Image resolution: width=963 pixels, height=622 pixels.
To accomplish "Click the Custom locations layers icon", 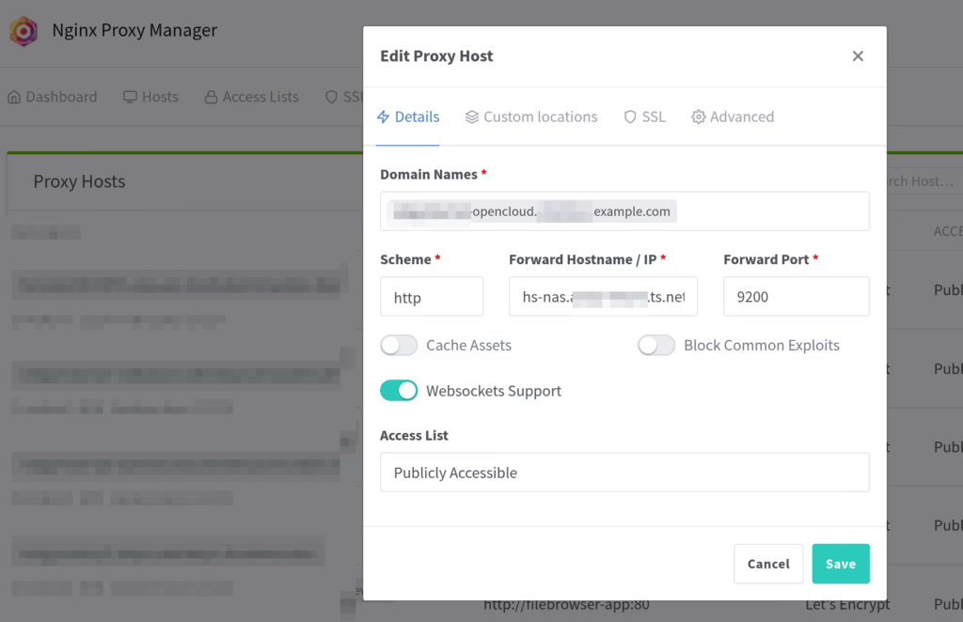I will 472,117.
